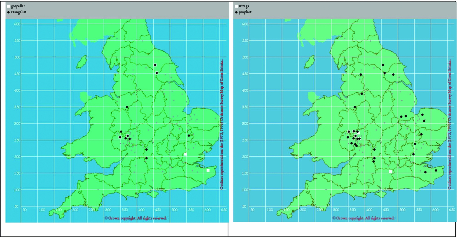Pick gospeller white square near Essex on left map

[x=186, y=154]
